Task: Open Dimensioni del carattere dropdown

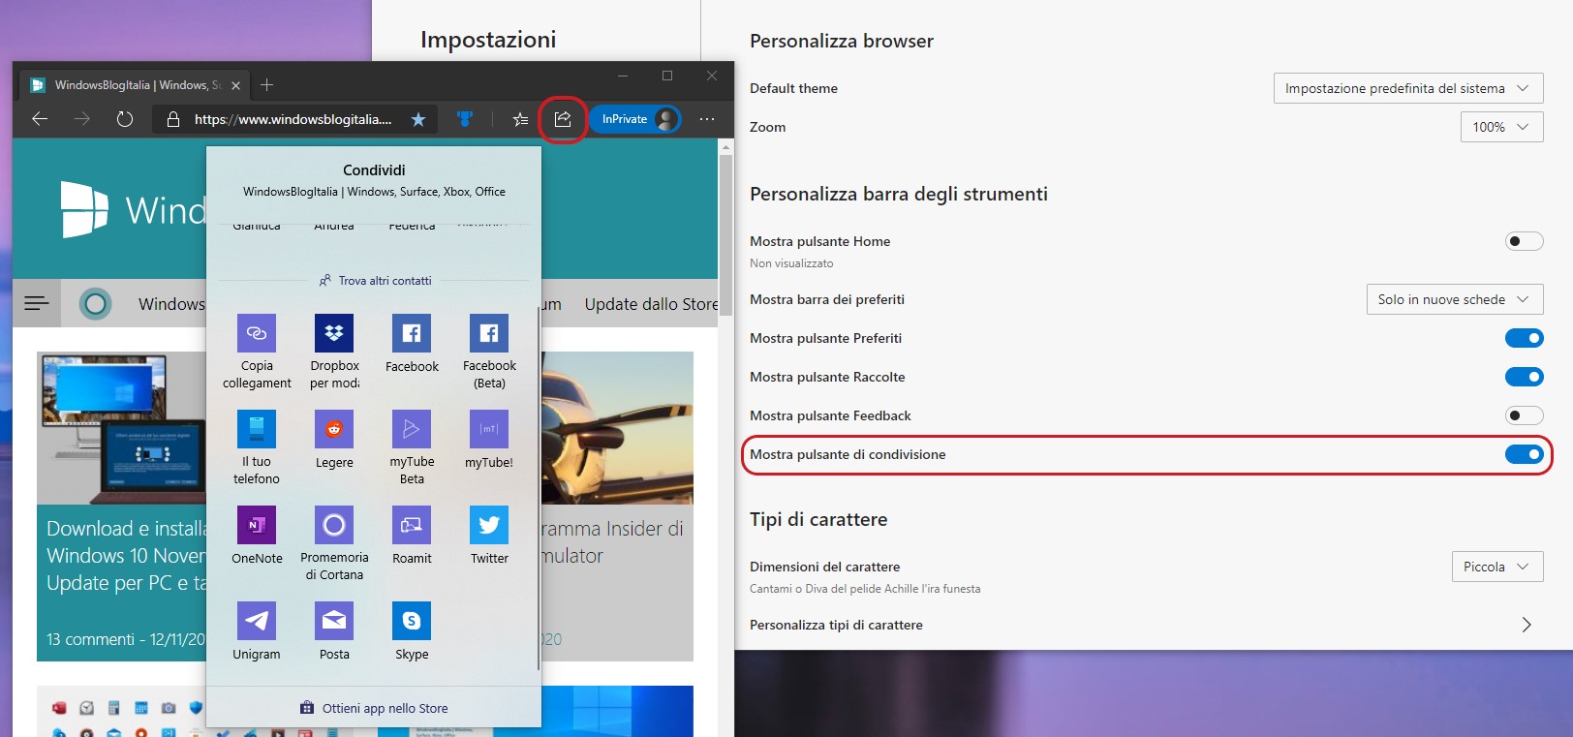Action: (1497, 567)
